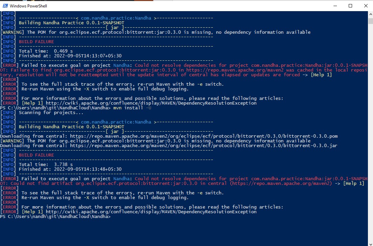Minimize the Windows PowerShell window
This screenshot has height=246, width=373.
click(335, 6)
